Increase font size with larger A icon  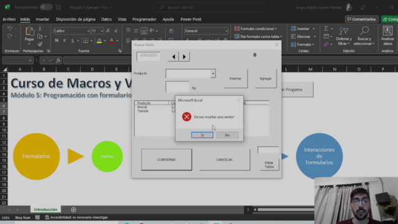108,30
